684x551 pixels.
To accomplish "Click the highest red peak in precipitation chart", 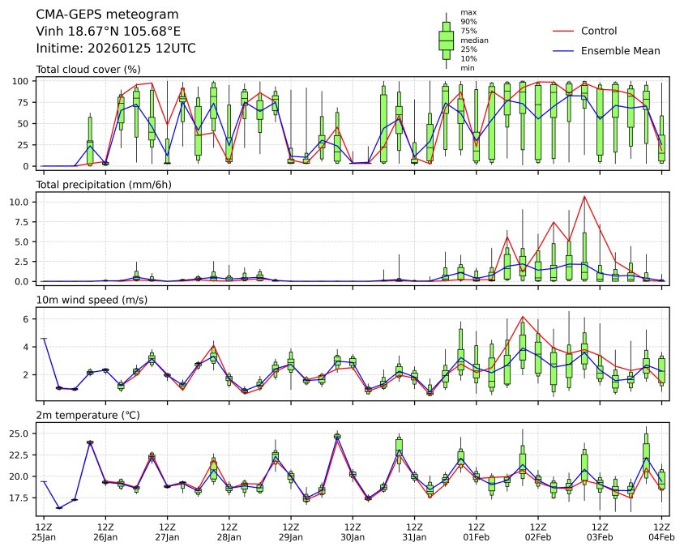I will point(584,196).
